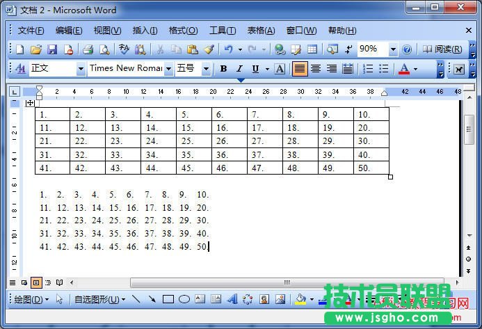Insert a hyperlink using the globe icon
Viewport: 482px width, 329px height.
point(280,49)
